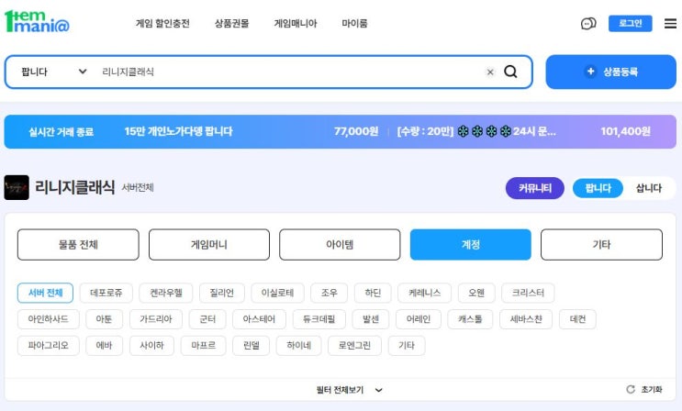Switch to 팝니다 listings toggle
Screen dimensions: 682x411
[598, 188]
